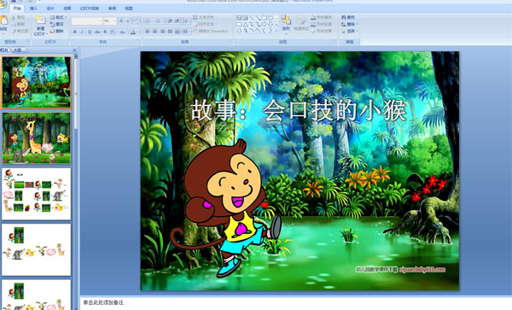This screenshot has width=512, height=310.
Task: Click the New Slide (新建幻灯片) icon
Action: click(40, 20)
